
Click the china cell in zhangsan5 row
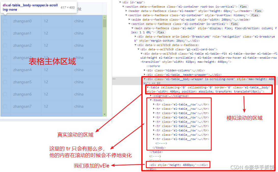(87, 82)
